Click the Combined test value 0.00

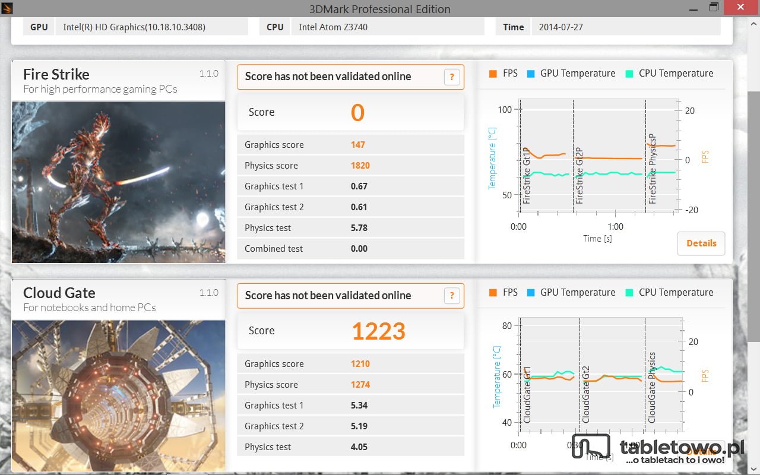click(359, 249)
